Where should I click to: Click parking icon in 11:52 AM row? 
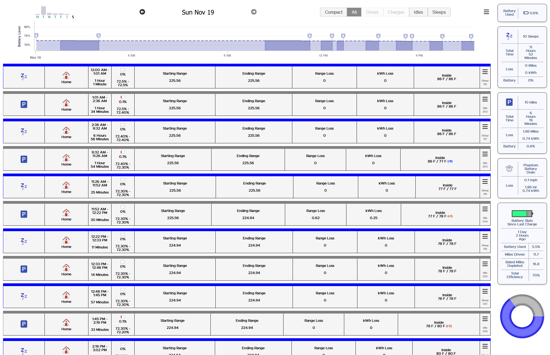(x=24, y=214)
